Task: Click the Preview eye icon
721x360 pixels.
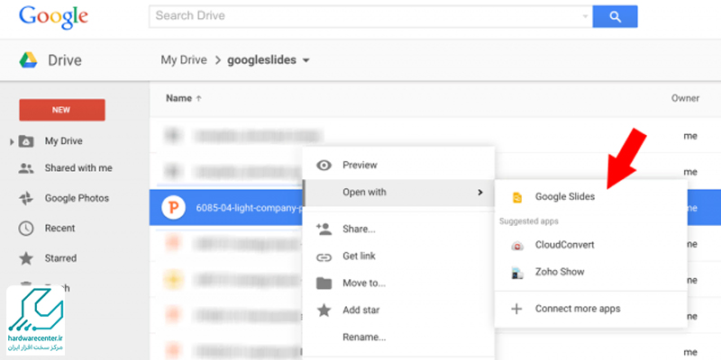Action: [324, 166]
